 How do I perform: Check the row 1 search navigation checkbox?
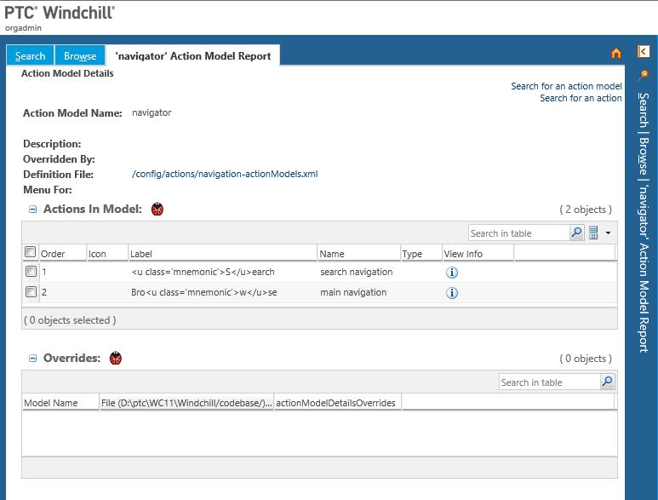pos(31,271)
